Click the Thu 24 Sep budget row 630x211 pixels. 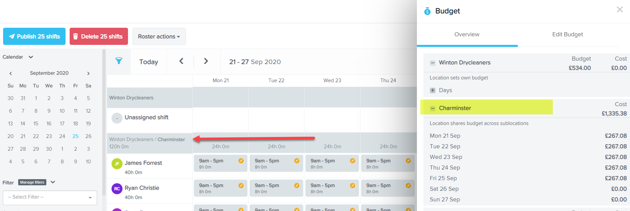coord(528,168)
